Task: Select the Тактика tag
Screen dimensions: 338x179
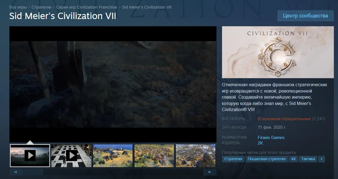Action: click(x=308, y=159)
